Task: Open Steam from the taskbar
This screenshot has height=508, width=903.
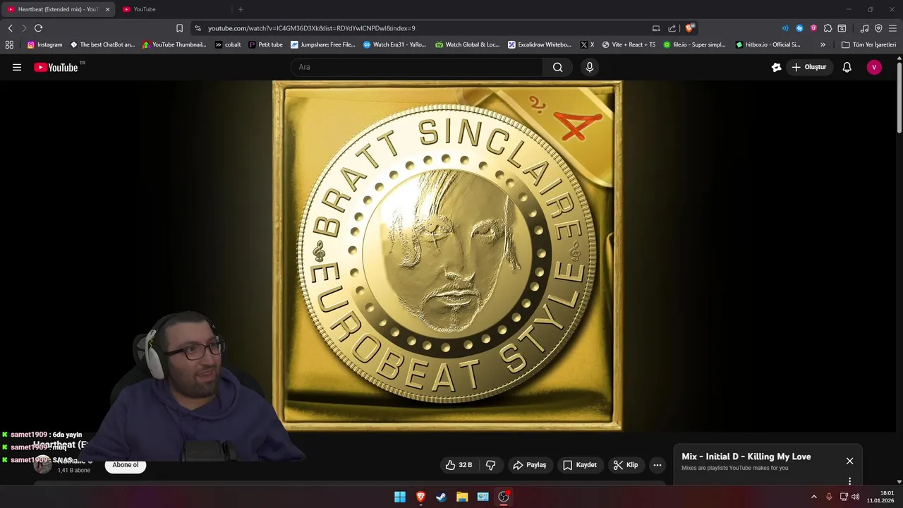Action: (x=441, y=497)
